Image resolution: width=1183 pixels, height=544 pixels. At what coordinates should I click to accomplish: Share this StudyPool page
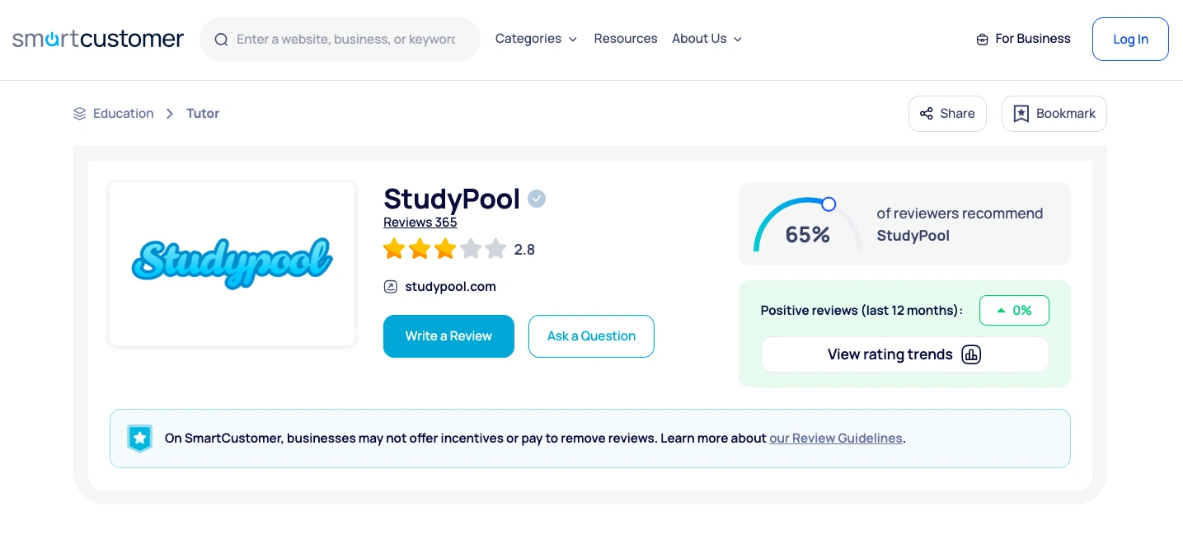coord(947,114)
